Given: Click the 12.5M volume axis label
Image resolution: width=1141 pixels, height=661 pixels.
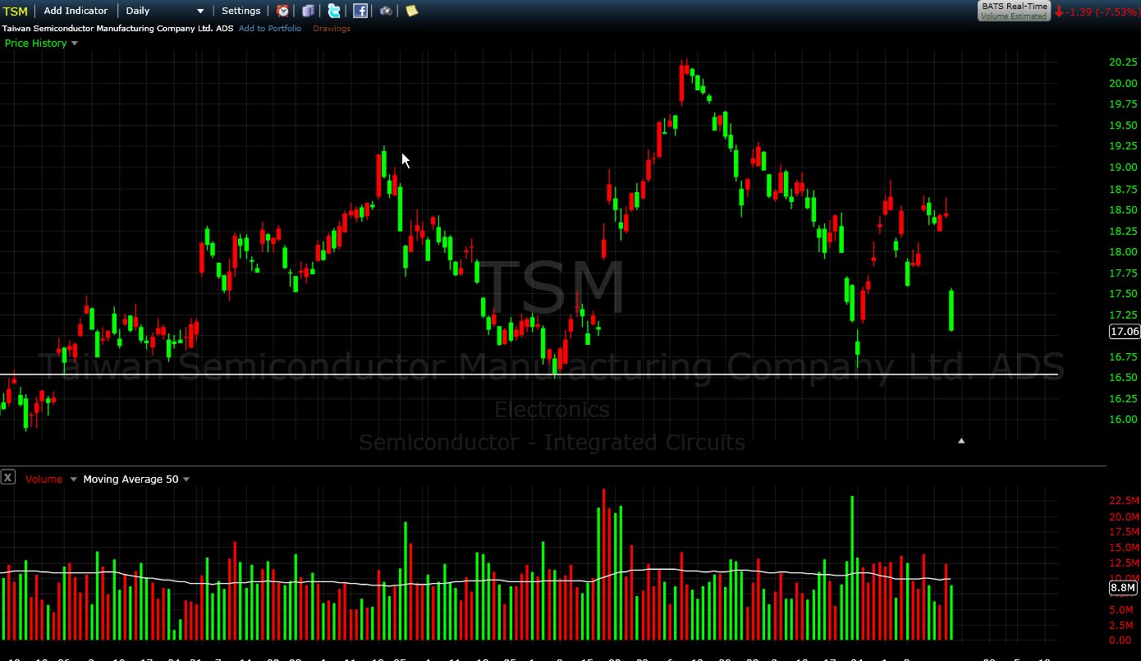Looking at the screenshot, I should coord(1123,562).
